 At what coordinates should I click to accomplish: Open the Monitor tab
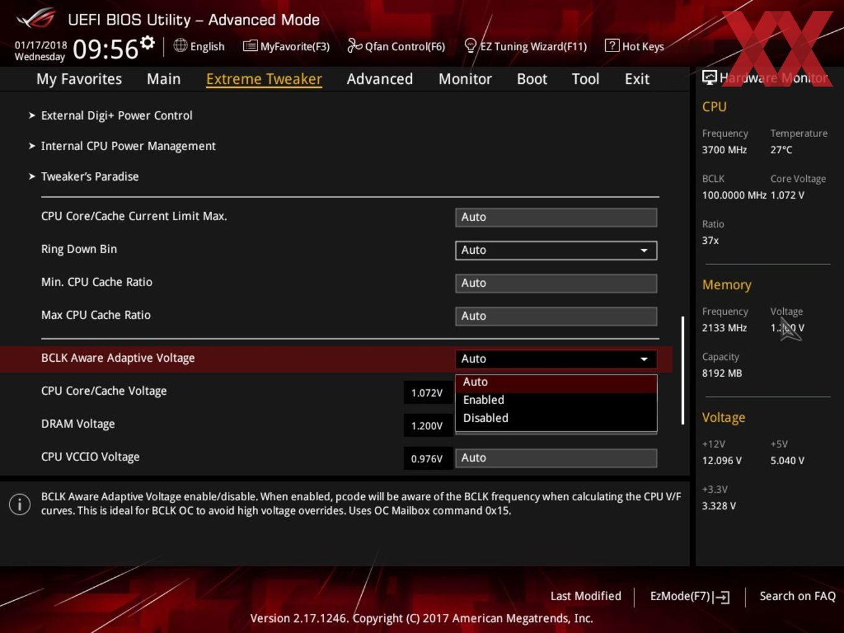[465, 79]
